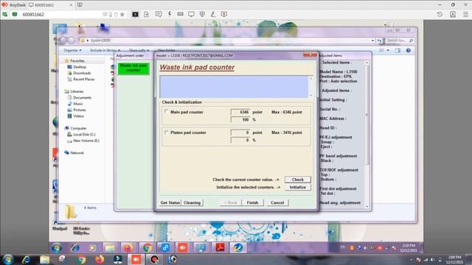This screenshot has width=472, height=265.
Task: Open the AnyDesk file transfer icon
Action: click(x=146, y=14)
